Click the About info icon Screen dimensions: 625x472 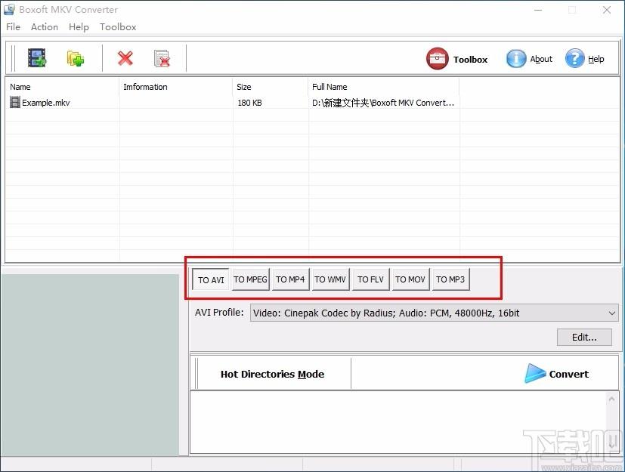pyautogui.click(x=529, y=59)
